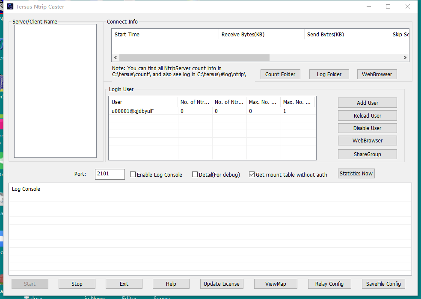Click the Connect Info scroll left arrow
Viewport: 421px width, 299px height.
[x=116, y=57]
